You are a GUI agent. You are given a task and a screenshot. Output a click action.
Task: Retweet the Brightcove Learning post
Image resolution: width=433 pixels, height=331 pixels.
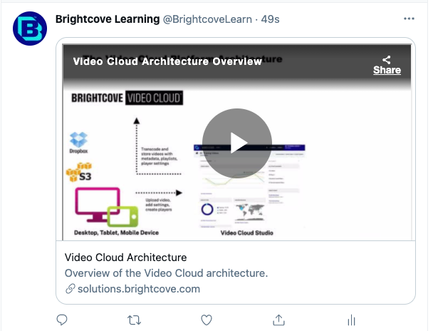[134, 319]
